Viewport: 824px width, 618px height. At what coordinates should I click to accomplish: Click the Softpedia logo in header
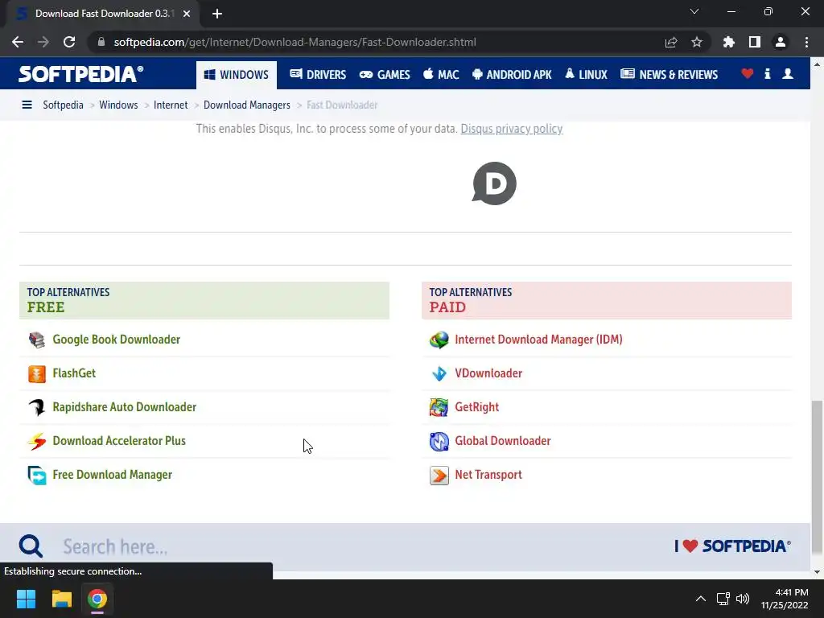(x=80, y=74)
